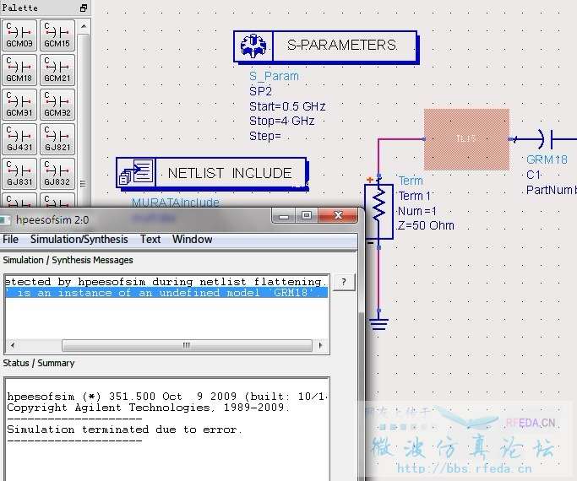Click the messages horizontal scrollbar thumb
The image size is (577, 481).
pos(187,345)
